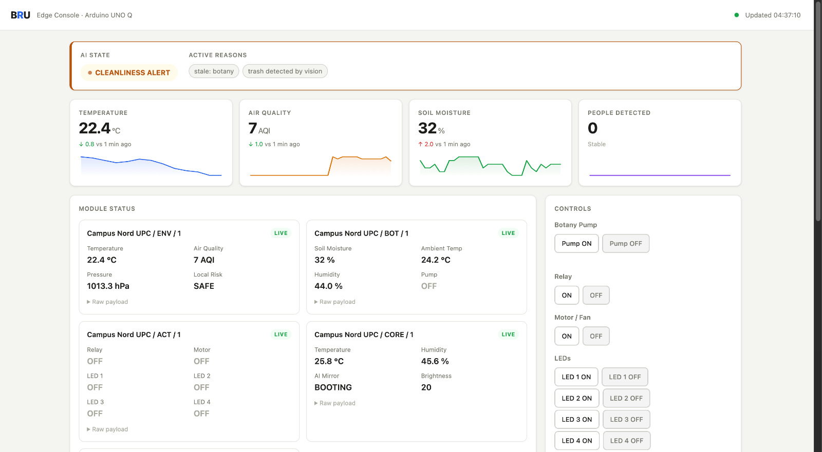This screenshot has width=822, height=452.
Task: Expand Raw payload in ENV / 1 card
Action: click(107, 302)
